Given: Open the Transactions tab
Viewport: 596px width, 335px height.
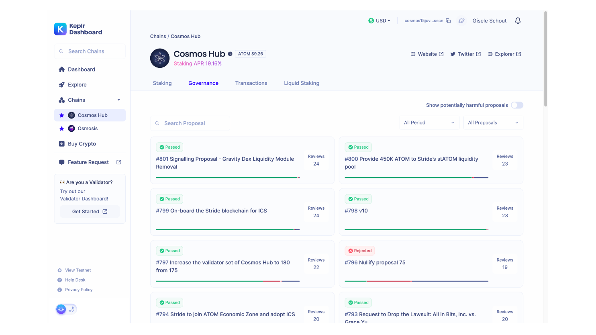Looking at the screenshot, I should 251,83.
